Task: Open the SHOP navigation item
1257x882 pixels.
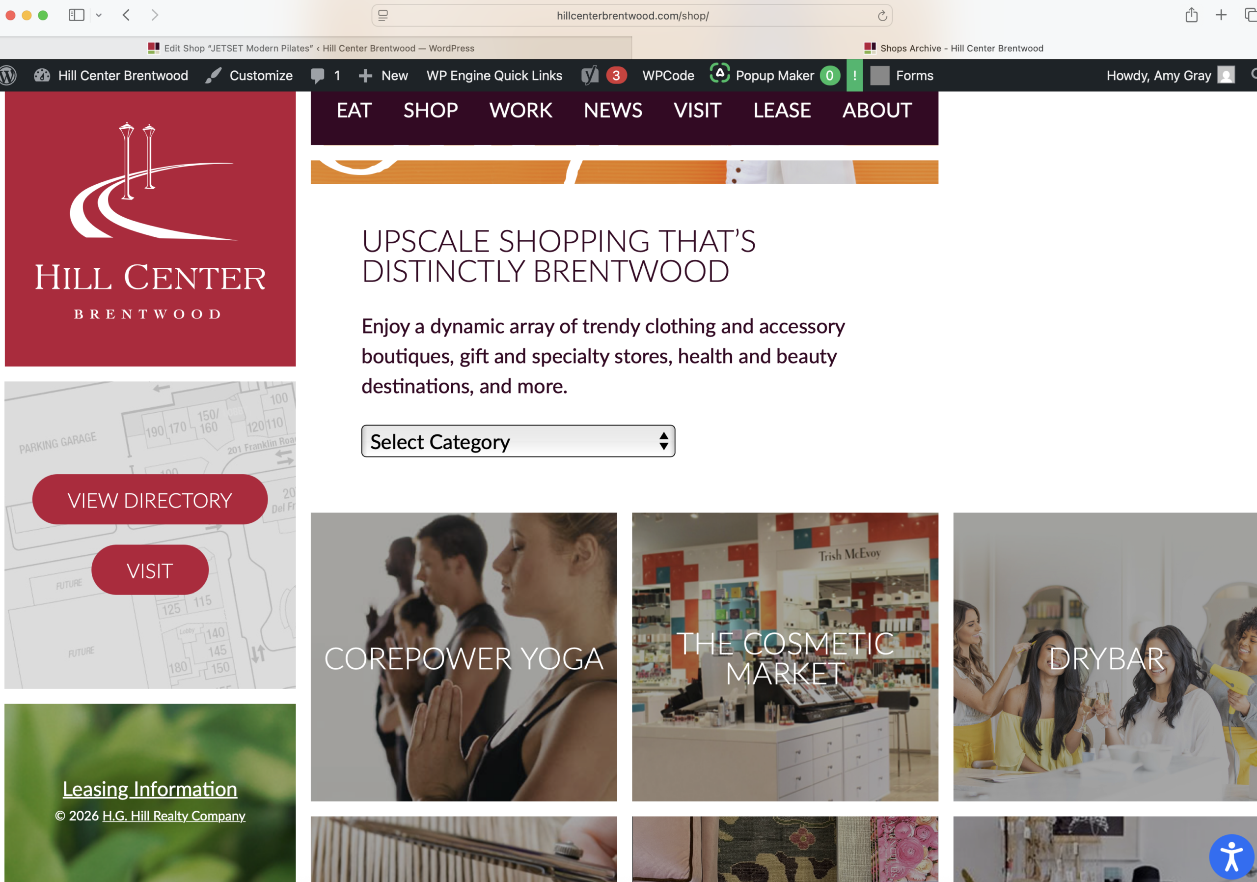Action: click(x=430, y=110)
